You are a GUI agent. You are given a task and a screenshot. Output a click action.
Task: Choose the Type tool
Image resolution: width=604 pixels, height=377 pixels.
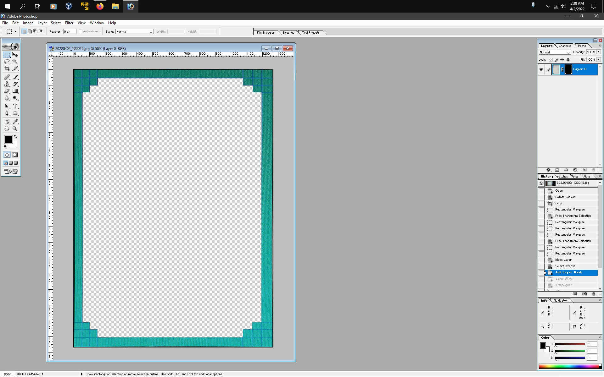coord(15,106)
